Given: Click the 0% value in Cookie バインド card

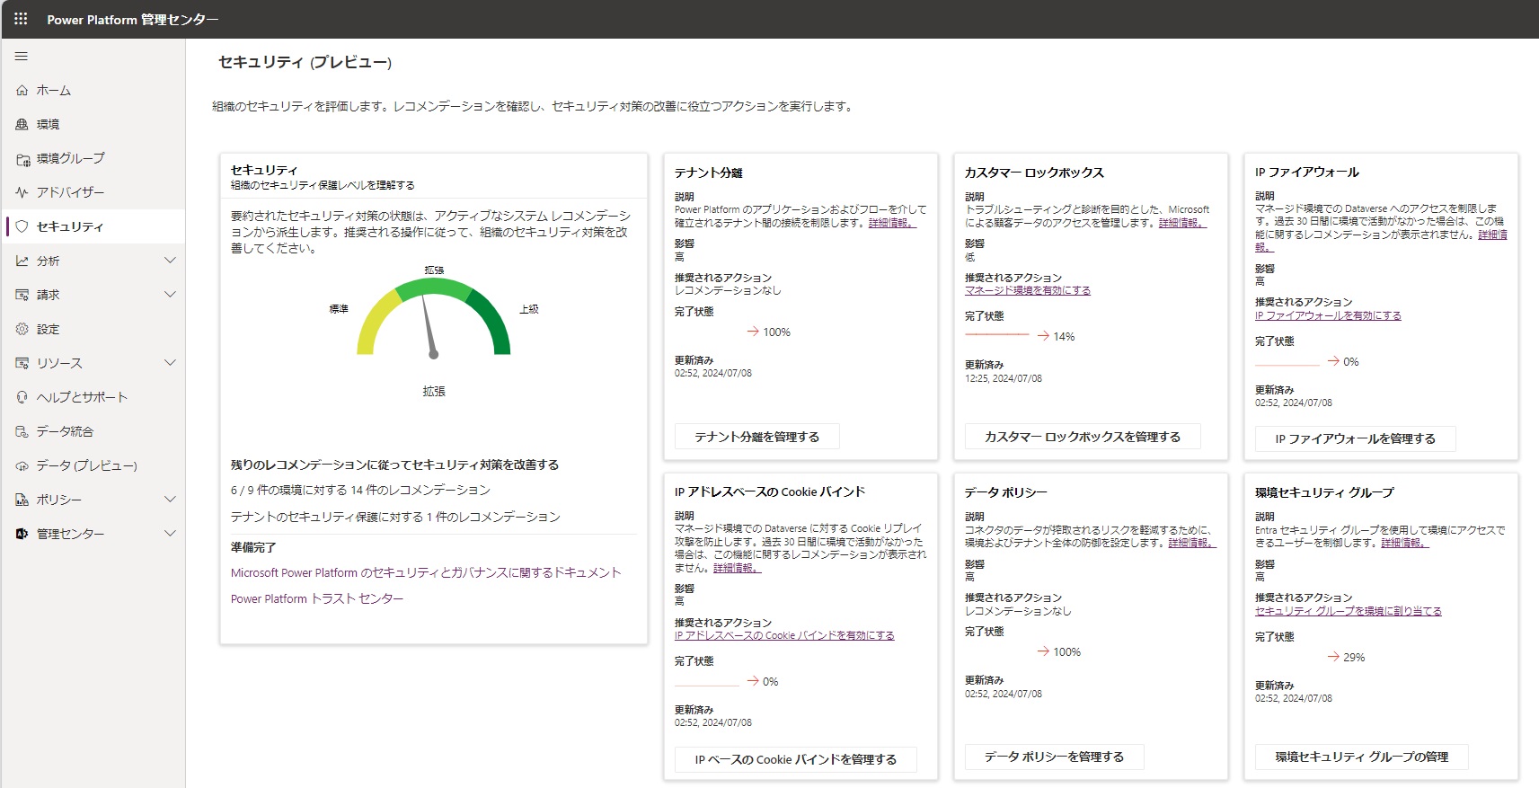Looking at the screenshot, I should coord(771,681).
